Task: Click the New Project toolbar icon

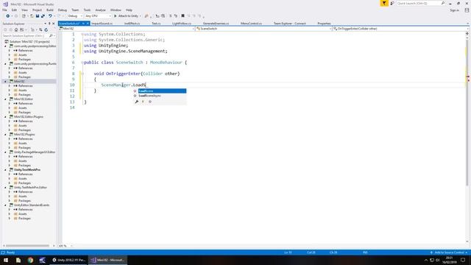Action: click(x=24, y=16)
